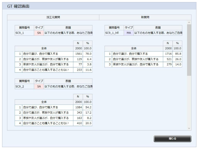Click value 233 in SC9_1 table
This screenshot has height=150, width=198.
78,70
